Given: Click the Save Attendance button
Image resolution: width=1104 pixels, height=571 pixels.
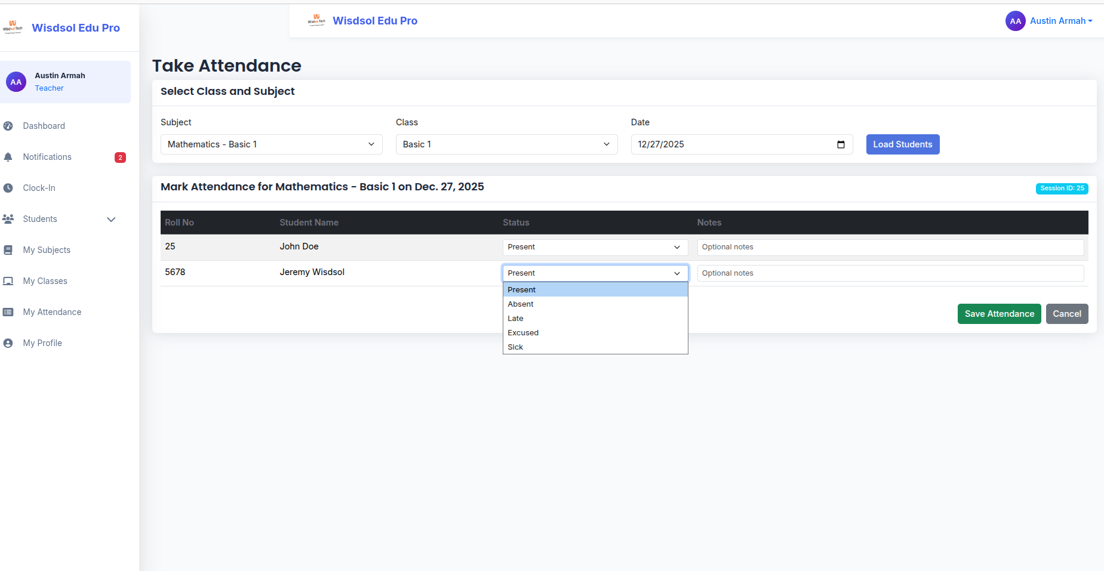Looking at the screenshot, I should point(998,313).
